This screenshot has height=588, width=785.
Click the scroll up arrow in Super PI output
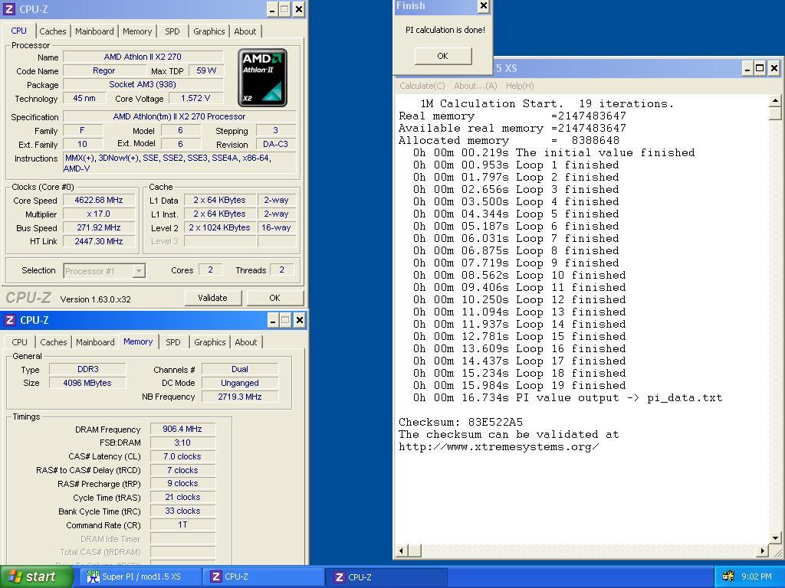pyautogui.click(x=775, y=101)
